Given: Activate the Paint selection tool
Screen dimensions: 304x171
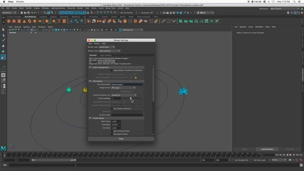Looking at the screenshot, I should coord(3,40).
